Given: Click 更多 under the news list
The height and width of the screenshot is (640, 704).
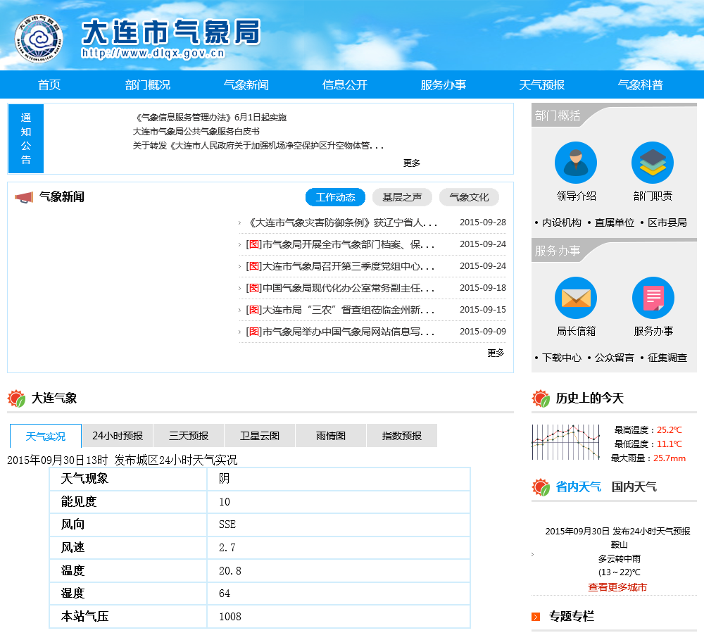Looking at the screenshot, I should point(496,353).
